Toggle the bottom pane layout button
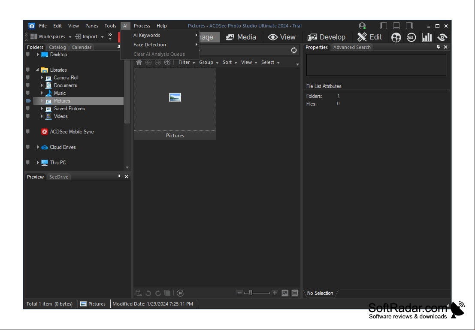 (x=396, y=26)
